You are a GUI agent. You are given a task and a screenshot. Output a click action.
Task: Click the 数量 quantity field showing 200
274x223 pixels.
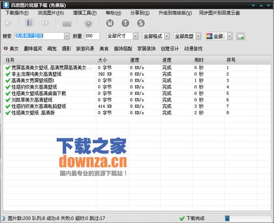(x=92, y=36)
